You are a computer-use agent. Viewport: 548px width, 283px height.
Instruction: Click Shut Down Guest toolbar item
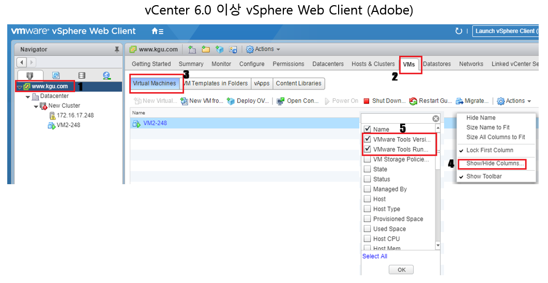[x=385, y=101]
